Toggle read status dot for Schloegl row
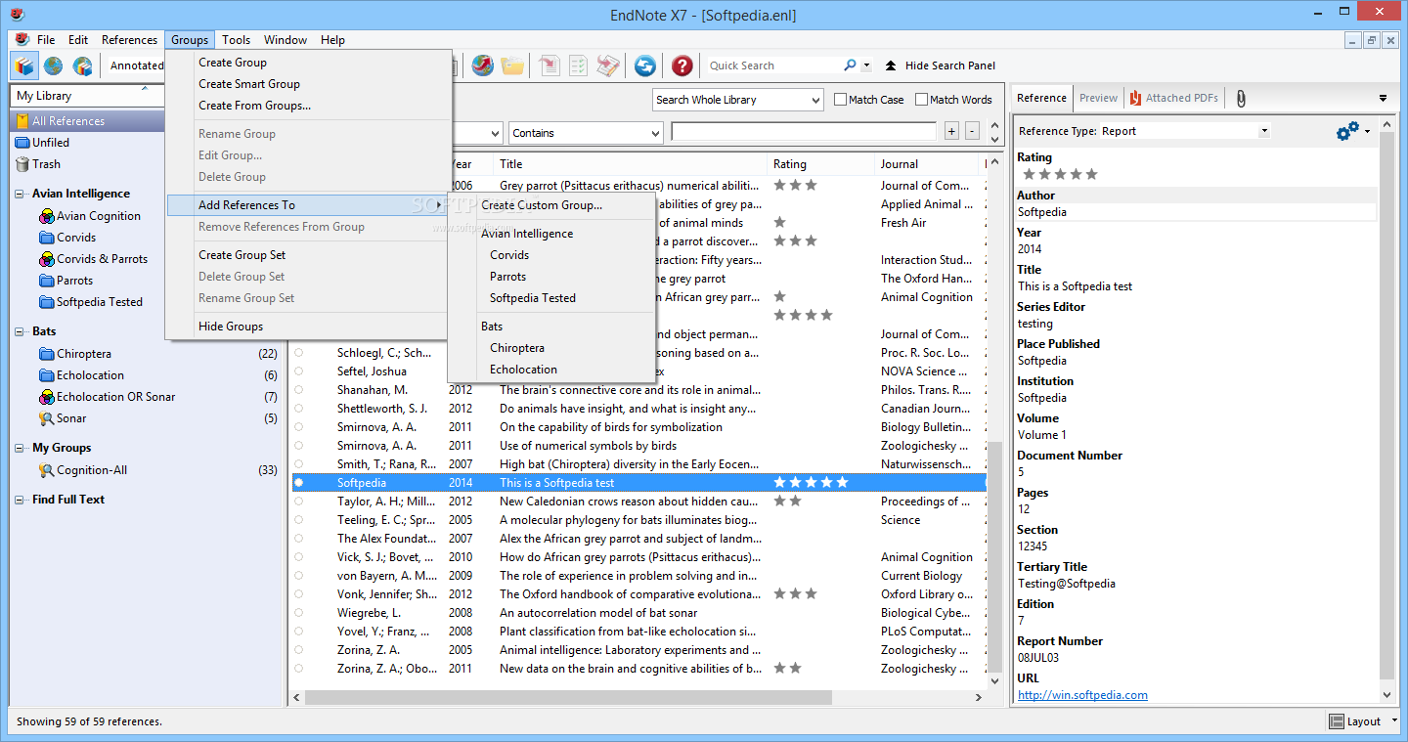Image resolution: width=1408 pixels, height=742 pixels. (298, 353)
